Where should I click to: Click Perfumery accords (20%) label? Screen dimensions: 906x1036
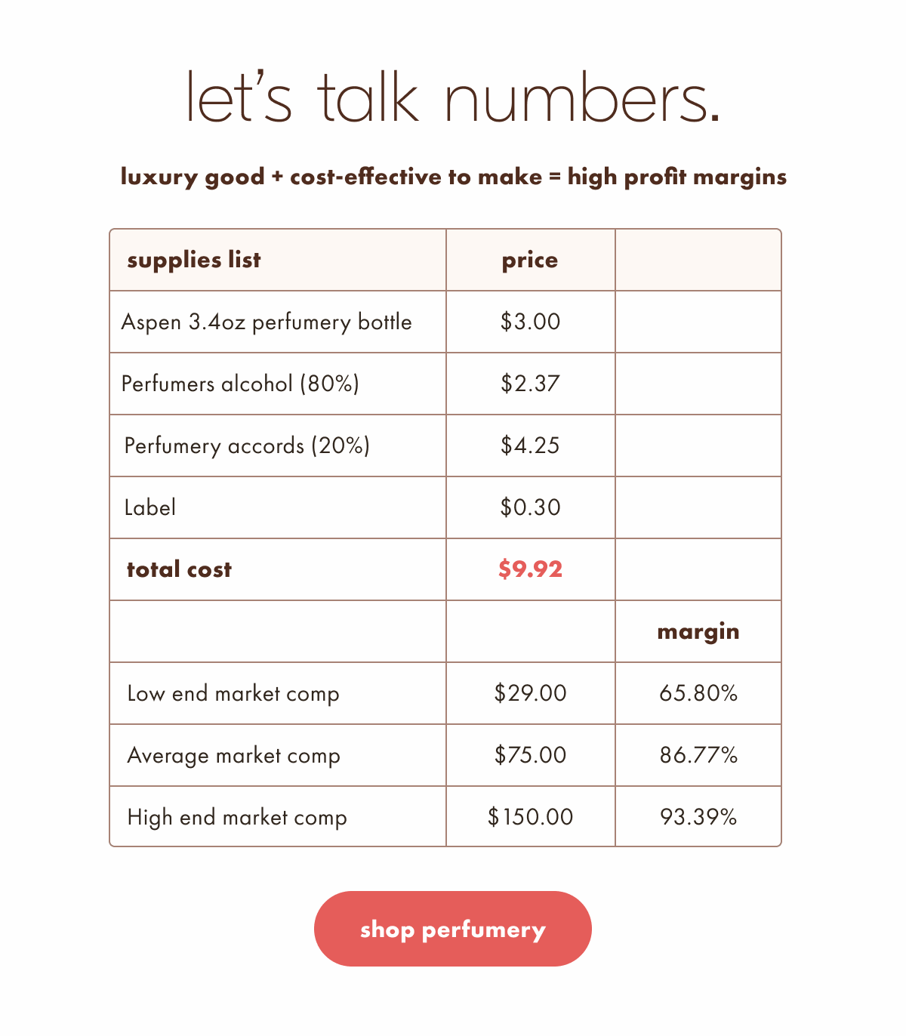click(x=247, y=446)
